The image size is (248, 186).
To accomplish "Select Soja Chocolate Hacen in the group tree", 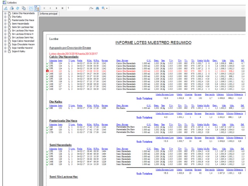I will coord(23,45).
